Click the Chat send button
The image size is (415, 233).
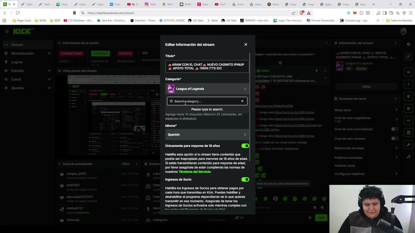(321, 217)
